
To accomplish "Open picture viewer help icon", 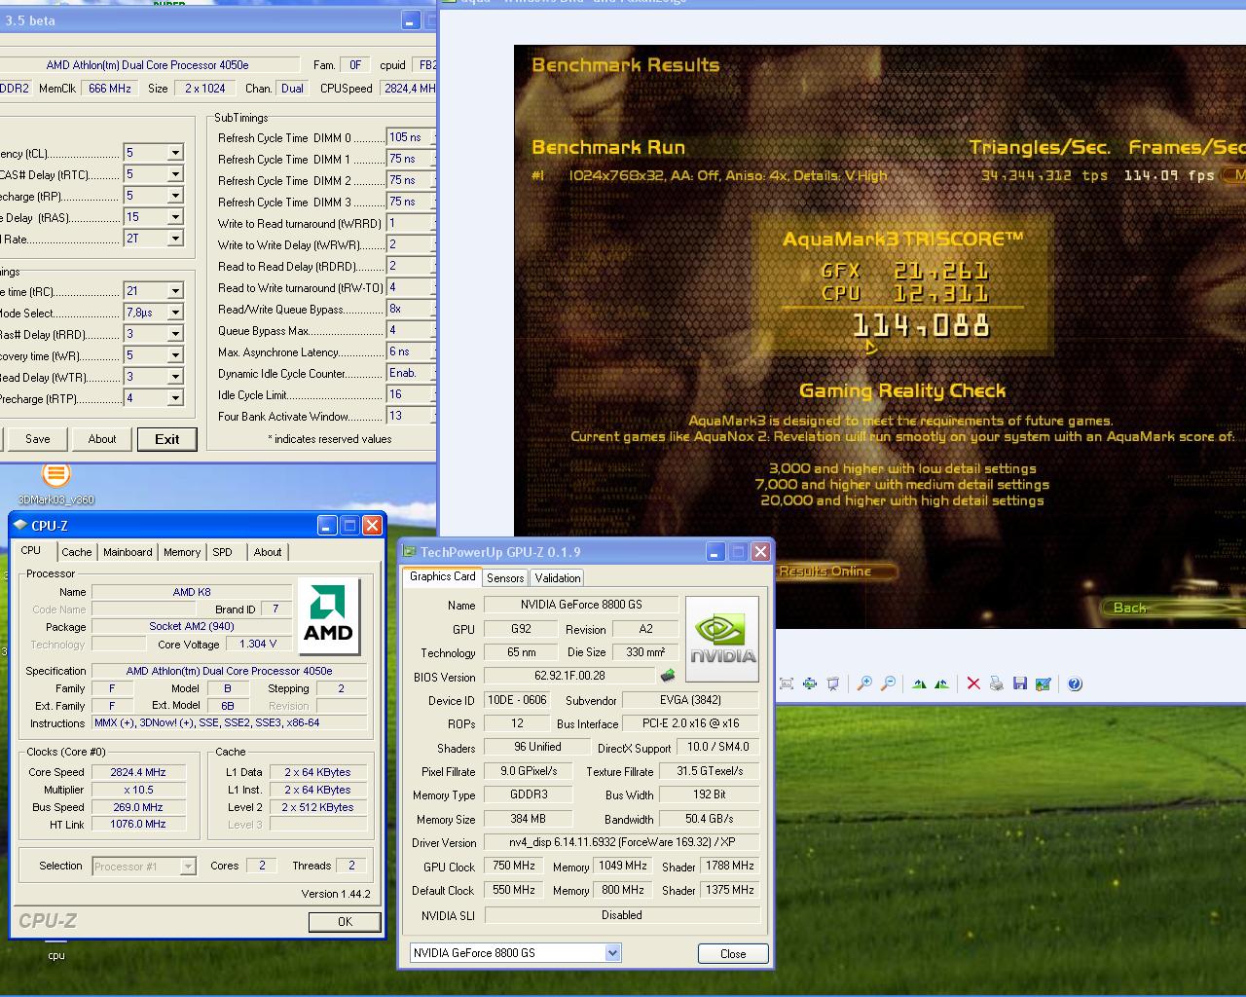I will tap(1075, 683).
